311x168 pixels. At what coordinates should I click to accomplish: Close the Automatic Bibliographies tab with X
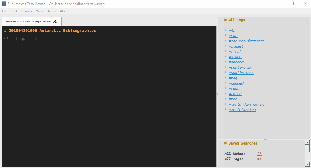(x=55, y=21)
